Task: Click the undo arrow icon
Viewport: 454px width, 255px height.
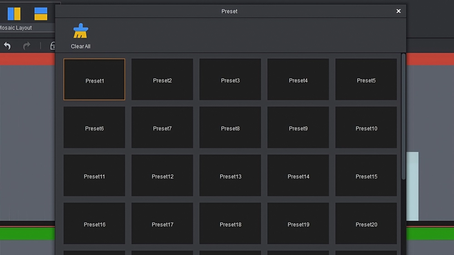Action: [7, 46]
